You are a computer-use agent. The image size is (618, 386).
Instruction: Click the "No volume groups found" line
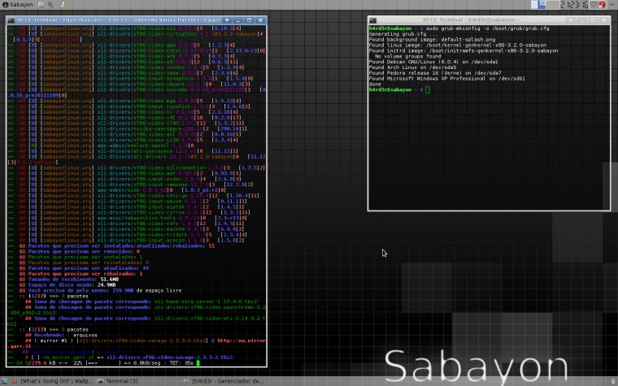[x=407, y=56]
